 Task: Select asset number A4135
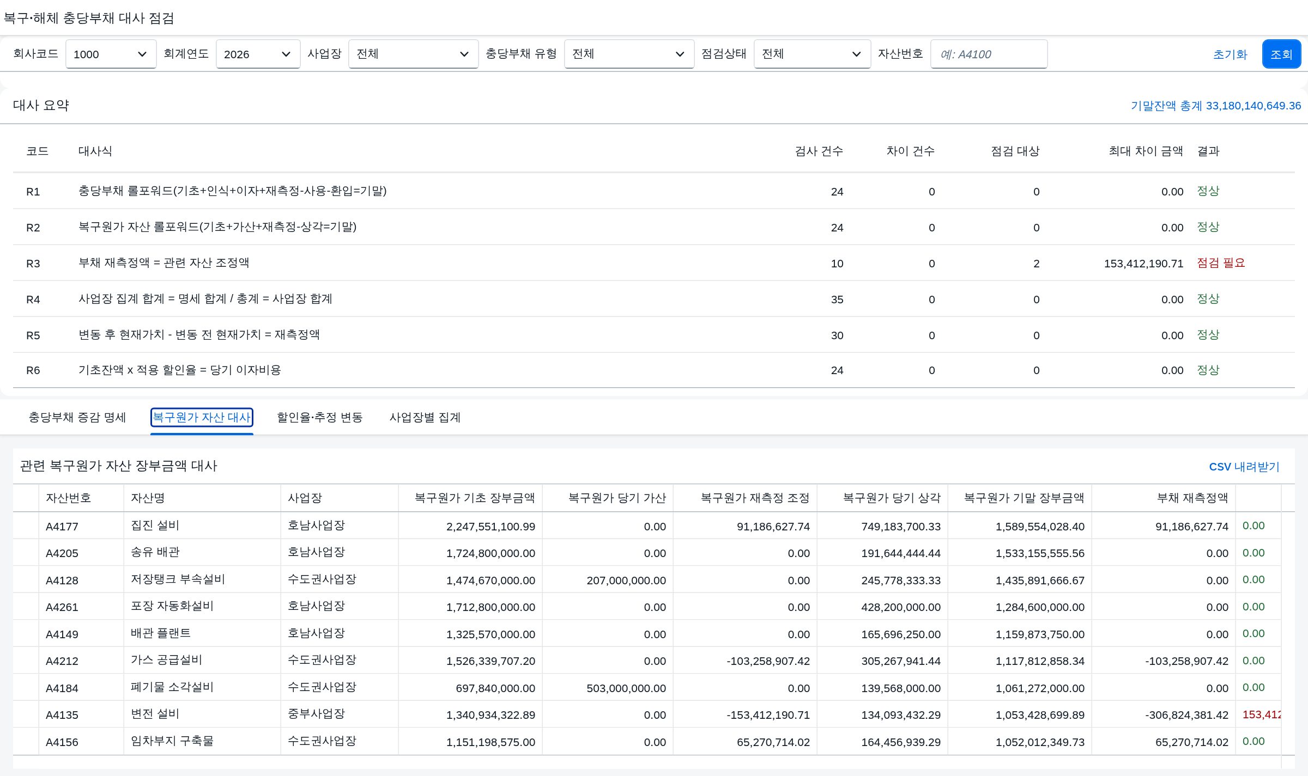coord(62,715)
